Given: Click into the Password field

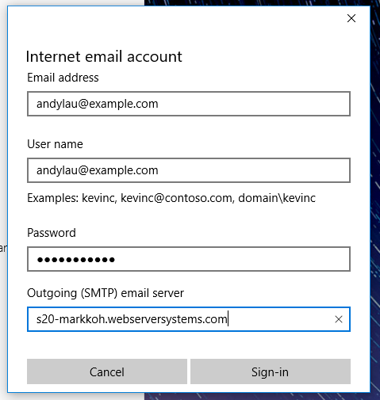Looking at the screenshot, I should (189, 259).
